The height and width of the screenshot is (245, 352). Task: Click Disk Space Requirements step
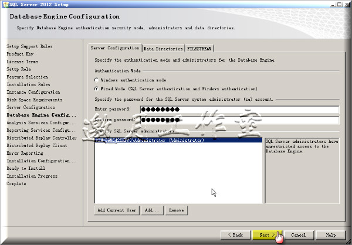(35, 100)
